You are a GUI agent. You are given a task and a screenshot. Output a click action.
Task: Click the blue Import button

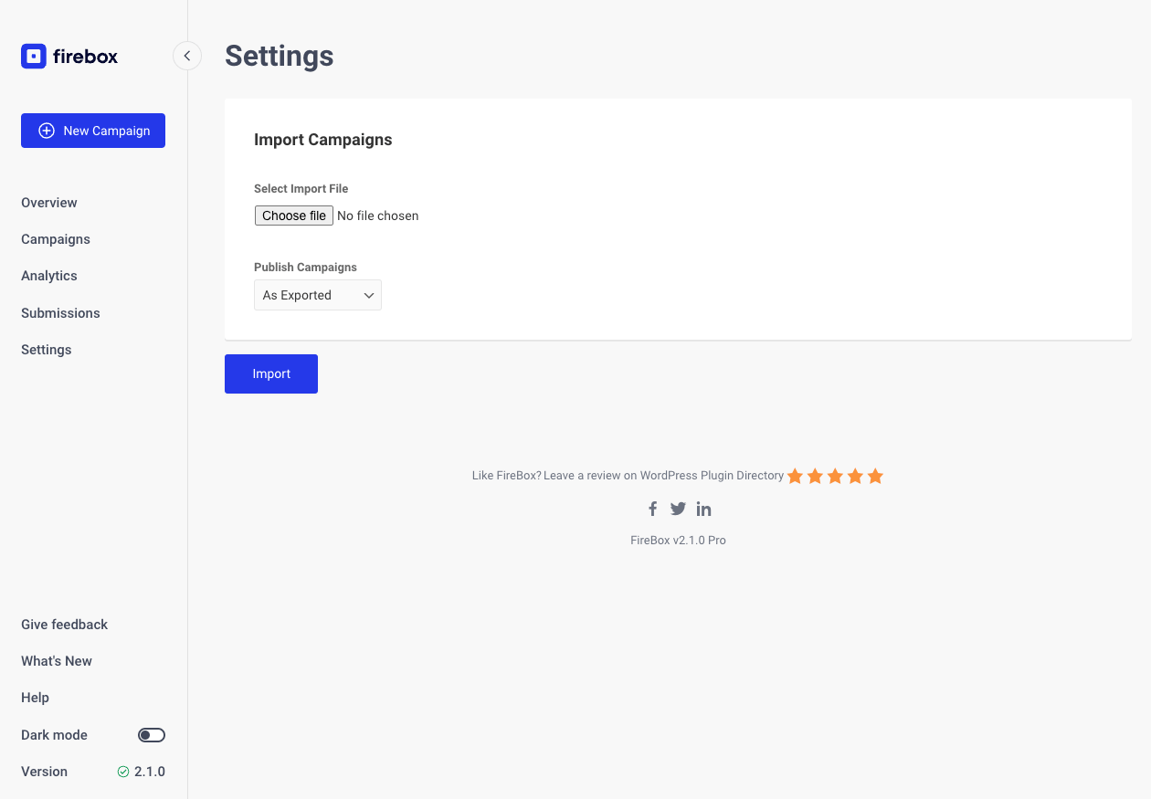tap(271, 373)
